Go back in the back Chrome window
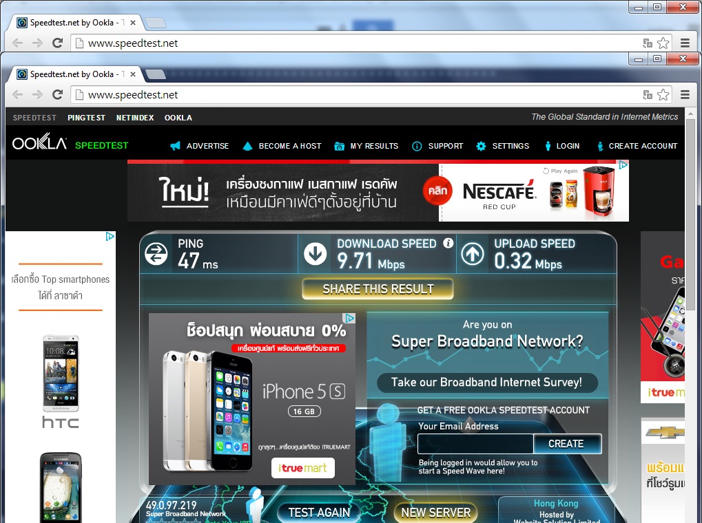Viewport: 702px width, 523px height. coord(17,43)
